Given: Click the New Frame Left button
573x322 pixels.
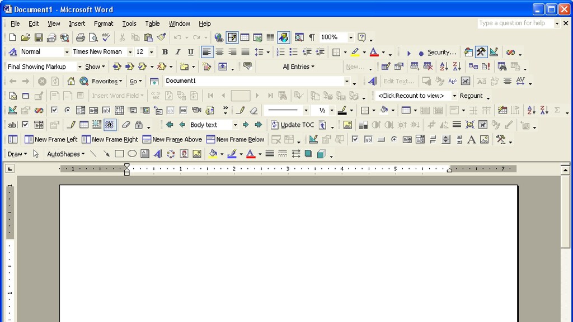Looking at the screenshot, I should pyautogui.click(x=51, y=139).
